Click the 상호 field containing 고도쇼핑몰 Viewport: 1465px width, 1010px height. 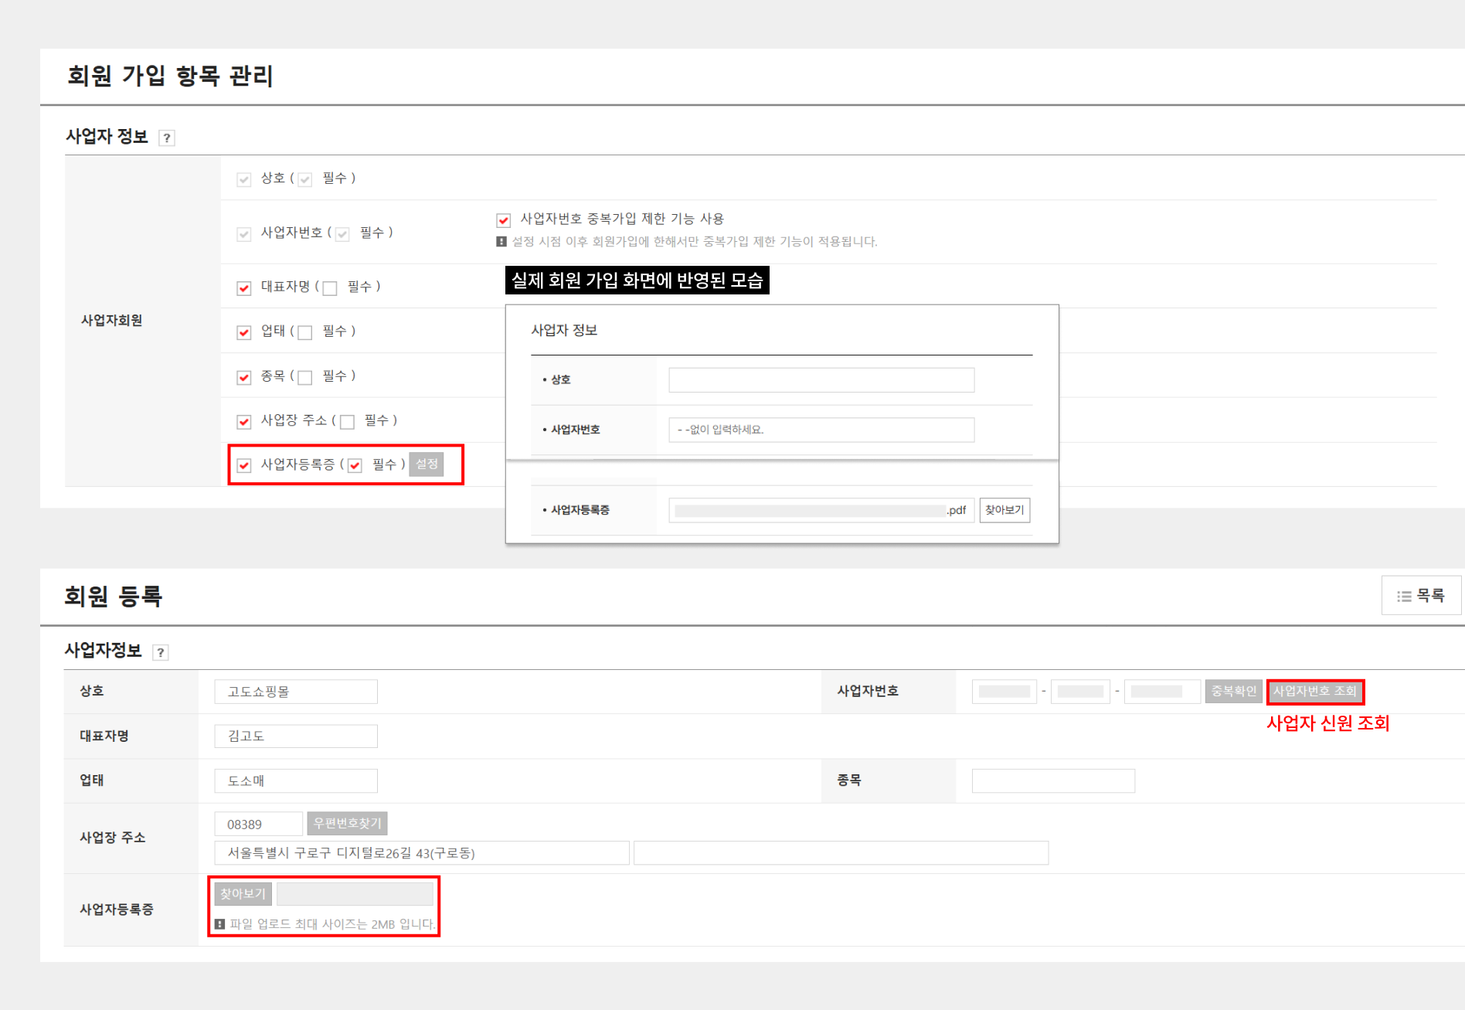tap(296, 692)
